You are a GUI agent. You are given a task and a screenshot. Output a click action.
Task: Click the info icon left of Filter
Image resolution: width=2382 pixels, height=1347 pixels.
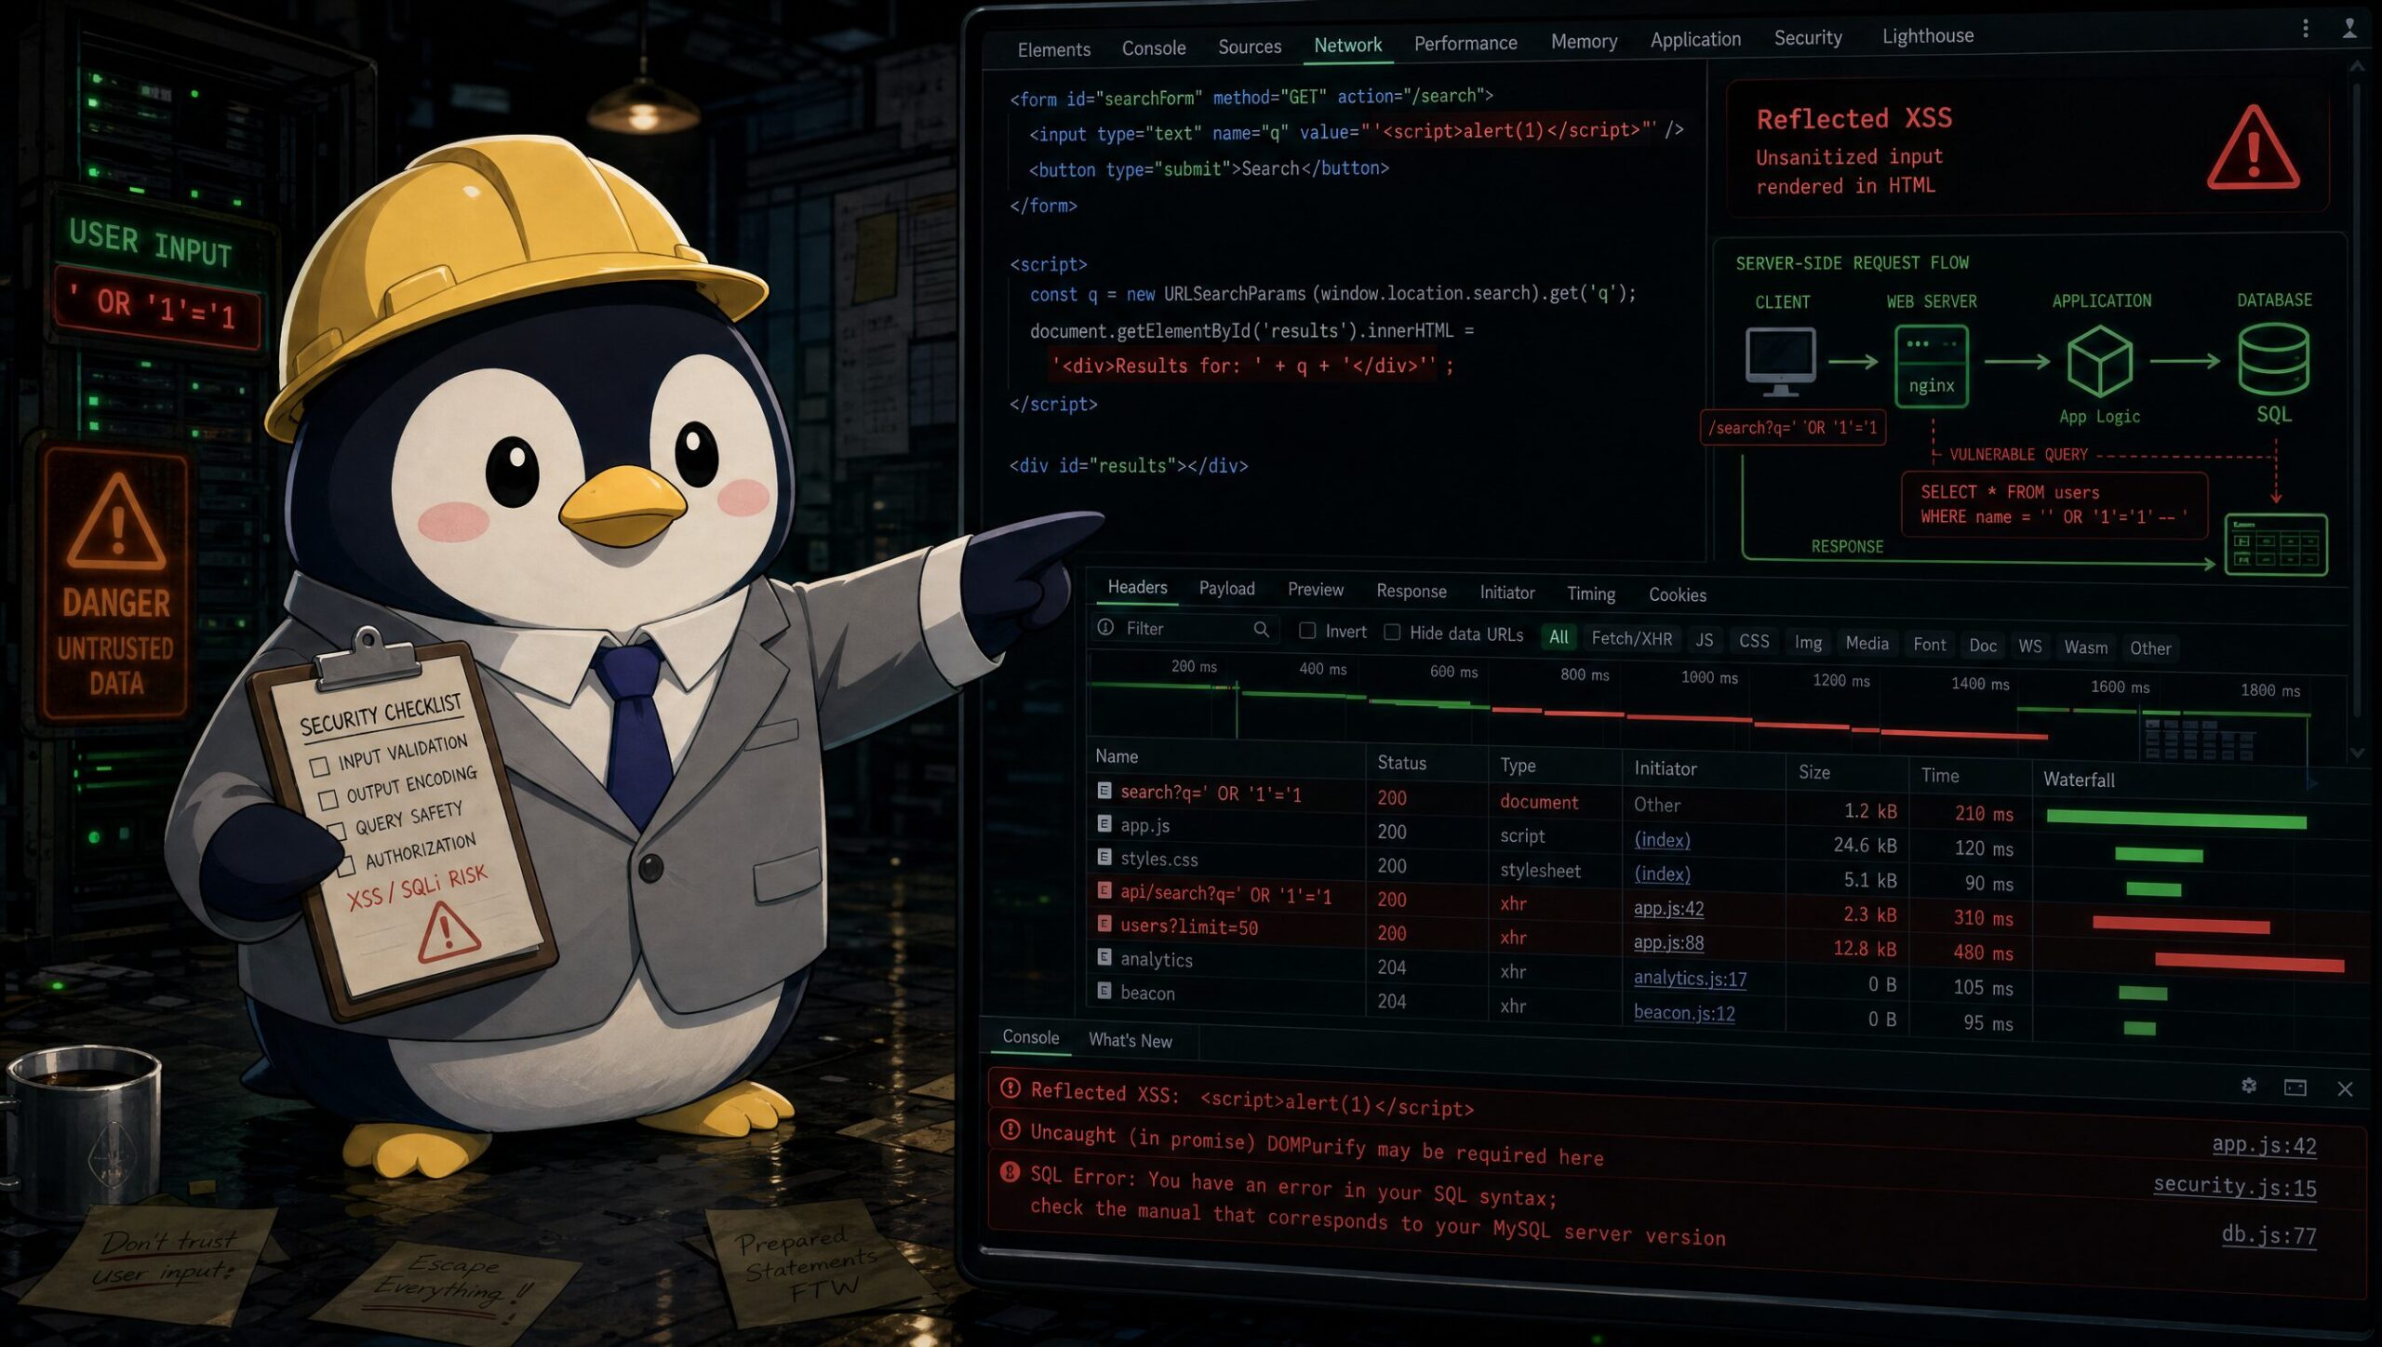1105,628
